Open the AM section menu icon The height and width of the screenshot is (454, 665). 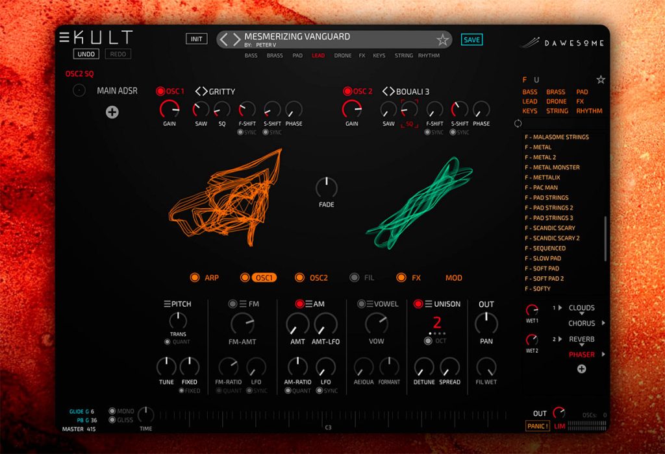[x=308, y=304]
